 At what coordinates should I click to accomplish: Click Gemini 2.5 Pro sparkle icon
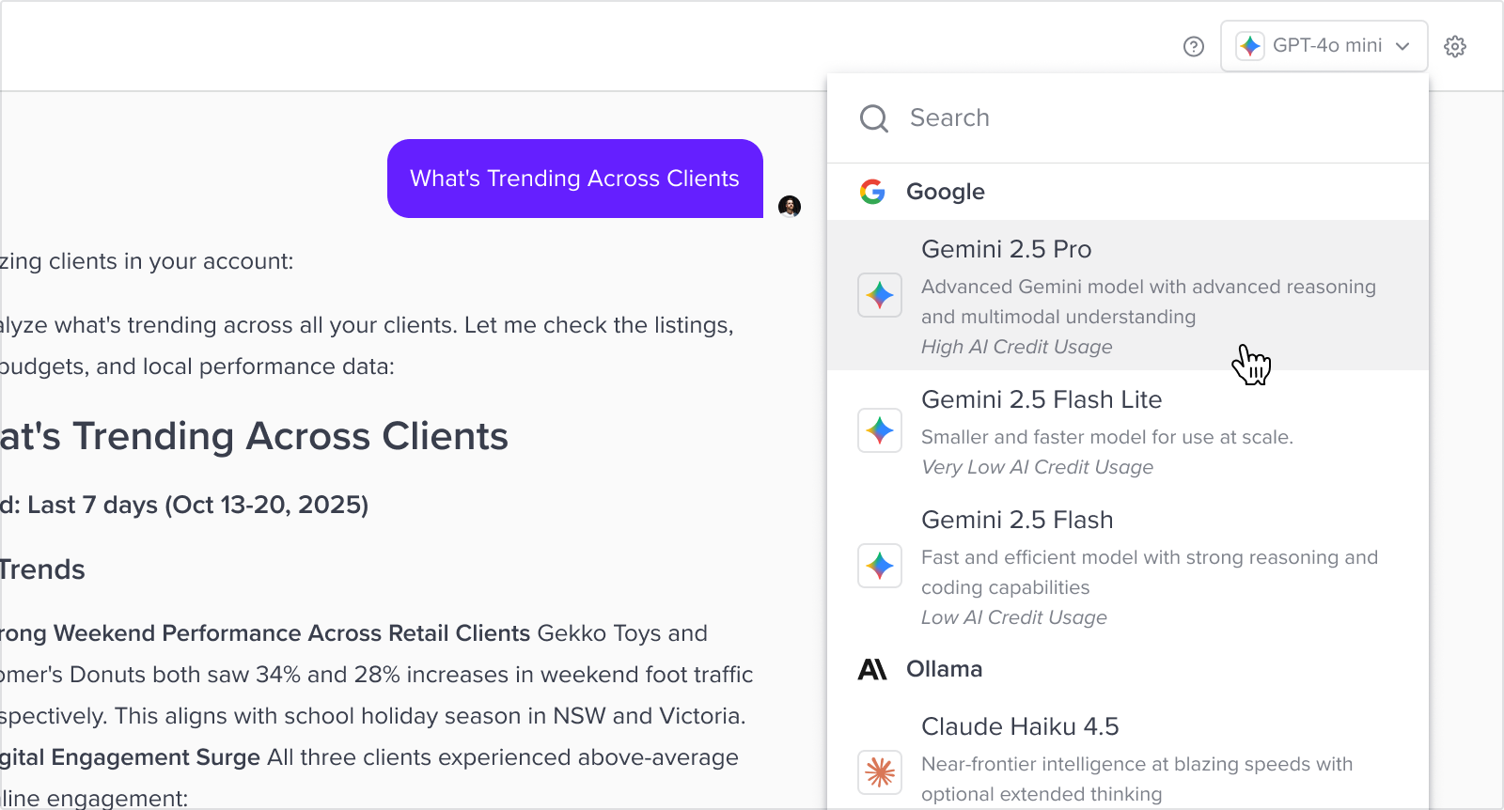click(880, 295)
